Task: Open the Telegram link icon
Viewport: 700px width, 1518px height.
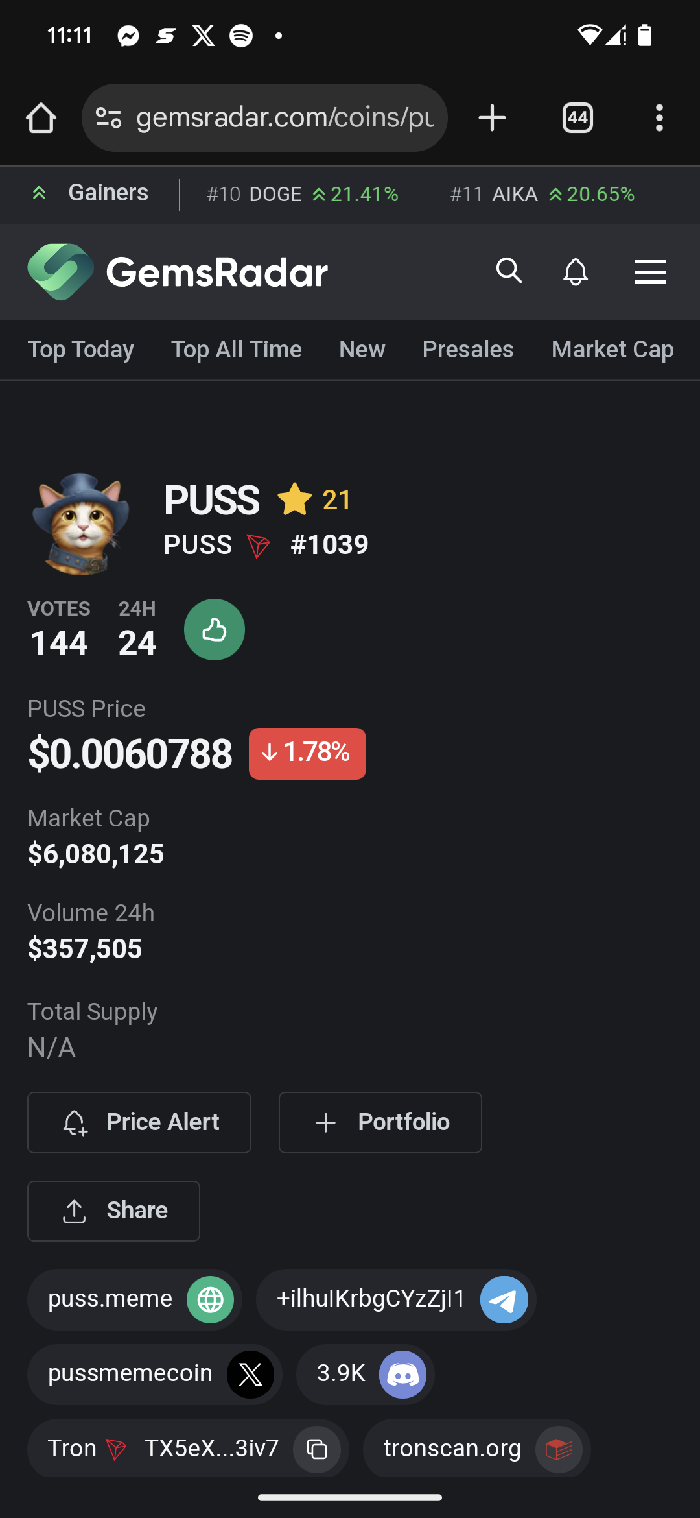Action: pos(504,1300)
